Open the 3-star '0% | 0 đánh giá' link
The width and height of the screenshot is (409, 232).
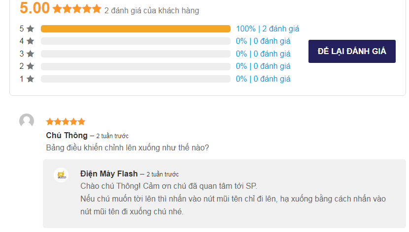(263, 54)
